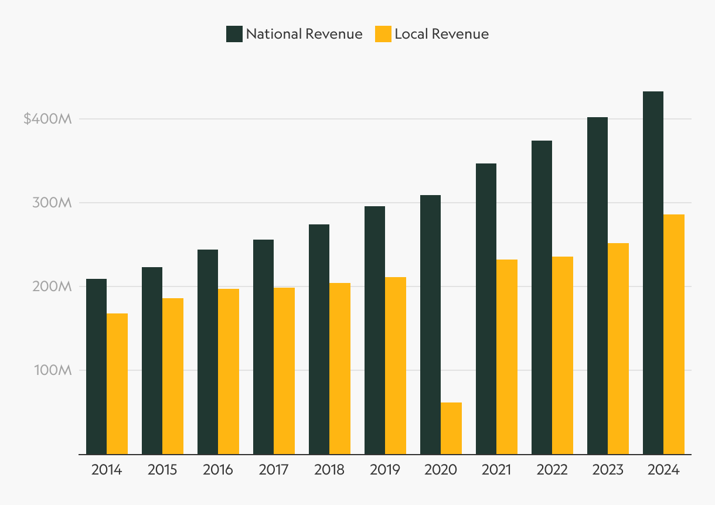Toggle the Local Revenue legend label
The height and width of the screenshot is (505, 715).
441,34
